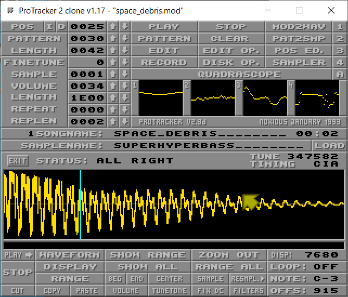Increase REPEAT value with up arrow
This screenshot has width=348, height=297.
113,110
